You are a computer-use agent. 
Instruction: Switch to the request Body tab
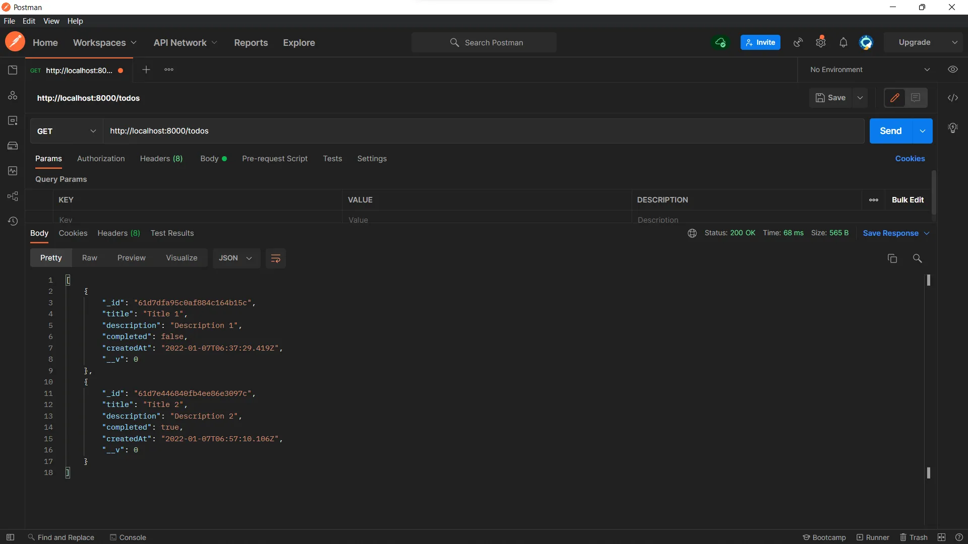[x=213, y=159]
